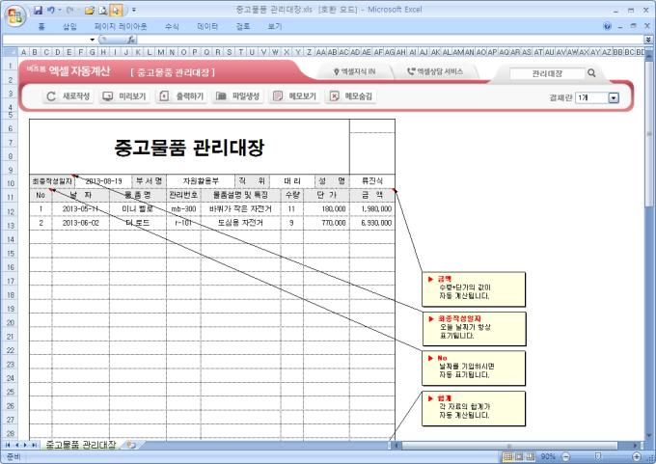Click the 관리대장 search input field
This screenshot has height=464, width=656.
click(x=547, y=73)
